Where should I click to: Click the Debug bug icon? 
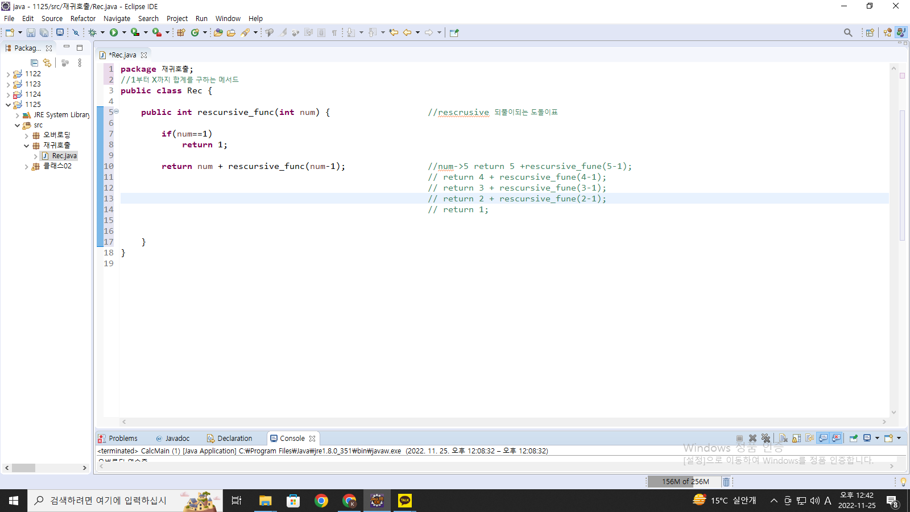pyautogui.click(x=92, y=33)
